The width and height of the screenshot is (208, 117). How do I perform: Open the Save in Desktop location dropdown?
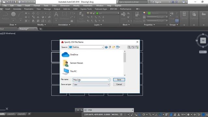(86, 47)
